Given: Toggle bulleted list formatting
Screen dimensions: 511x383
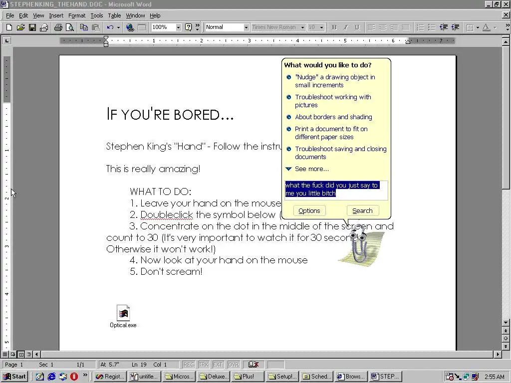Looking at the screenshot, I should point(432,27).
